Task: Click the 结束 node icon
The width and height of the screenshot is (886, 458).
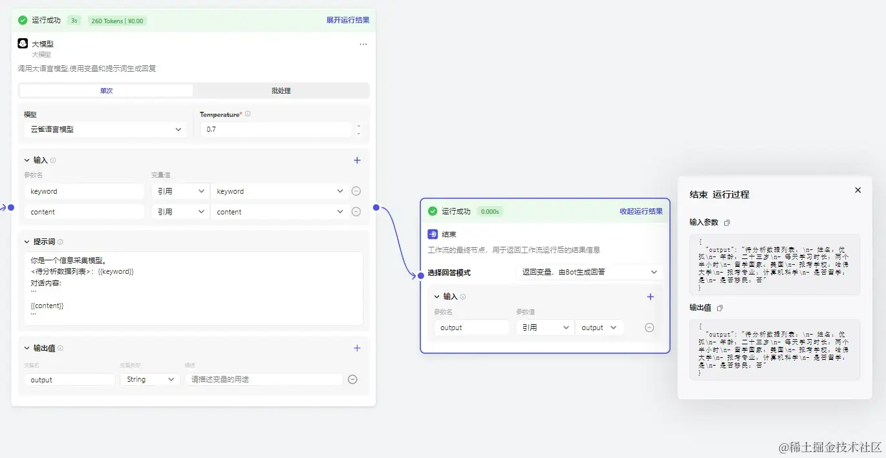Action: (x=433, y=234)
